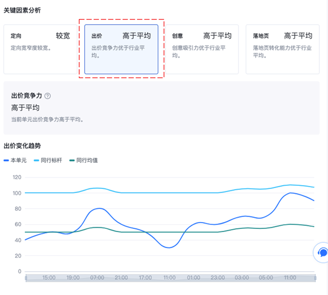The height and width of the screenshot is (295, 328).
Task: Click the 本单元 line dip near 11:00
Action: 169,247
